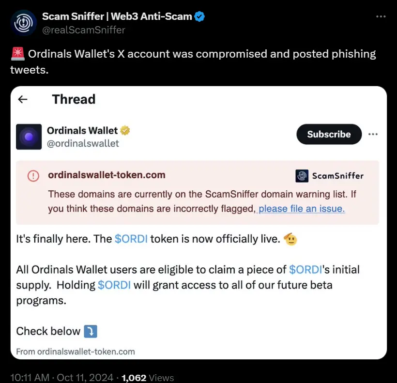
Task: Follow the 'please file an issue' link
Action: point(301,209)
